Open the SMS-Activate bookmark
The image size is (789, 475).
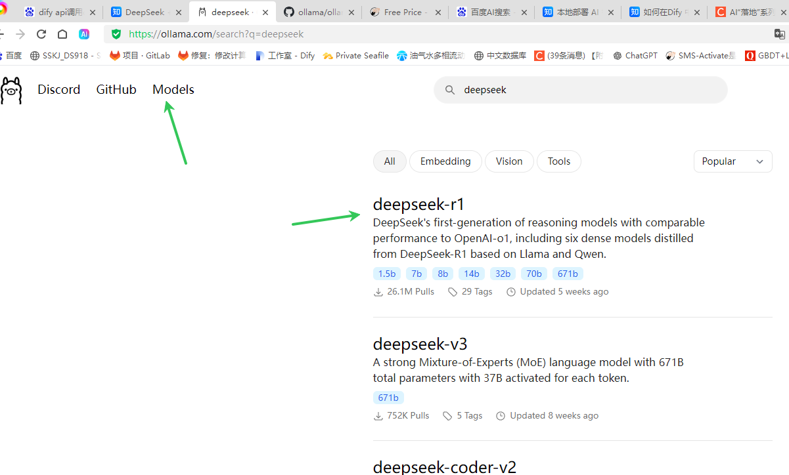pyautogui.click(x=700, y=56)
